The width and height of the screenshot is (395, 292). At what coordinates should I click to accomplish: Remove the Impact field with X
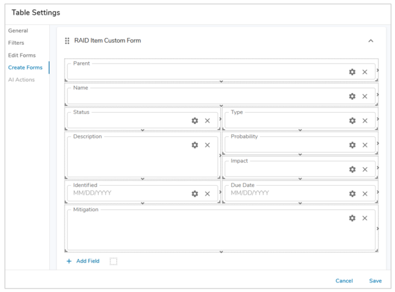(x=365, y=170)
